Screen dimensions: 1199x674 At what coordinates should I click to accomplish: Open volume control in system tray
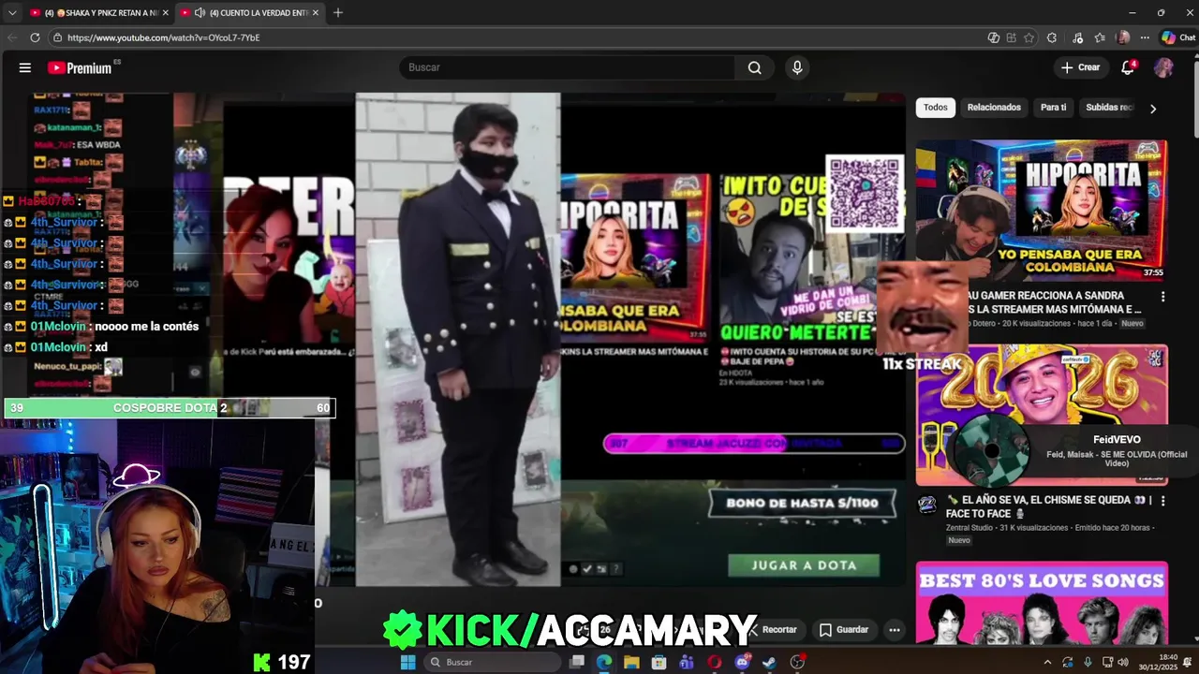pos(1123,662)
